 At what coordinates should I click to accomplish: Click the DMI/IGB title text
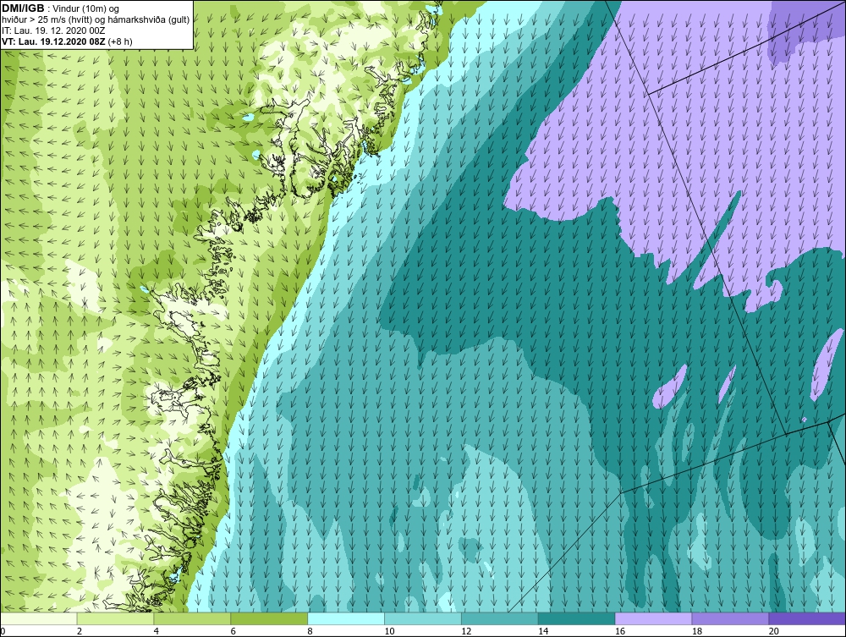[23, 8]
